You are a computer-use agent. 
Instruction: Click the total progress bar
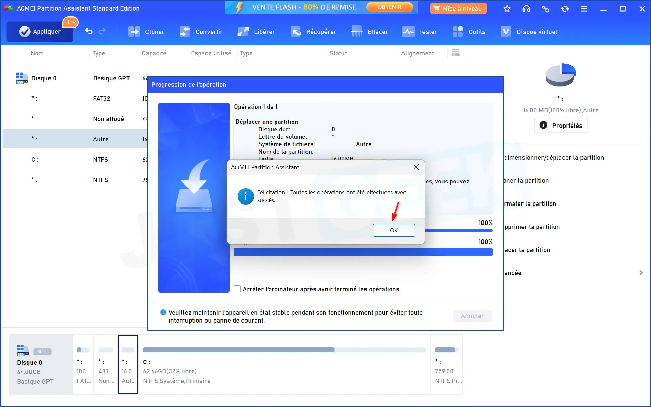point(363,252)
